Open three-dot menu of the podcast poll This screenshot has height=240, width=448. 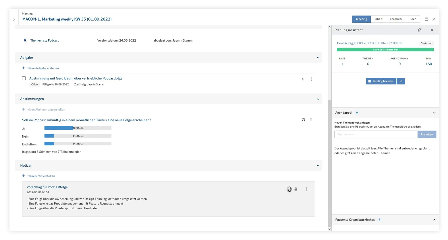[311, 120]
